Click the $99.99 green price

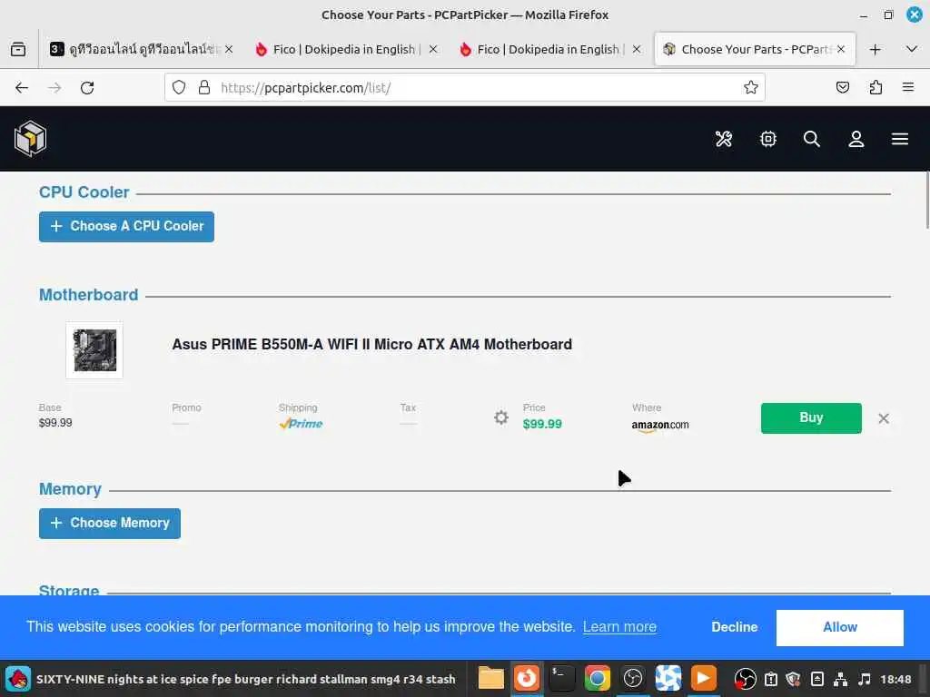click(x=542, y=425)
